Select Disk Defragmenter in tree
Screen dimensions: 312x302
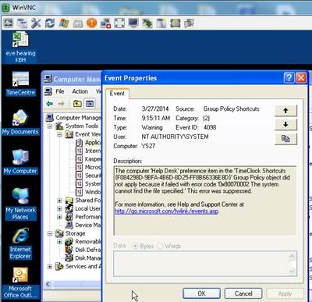click(x=83, y=250)
